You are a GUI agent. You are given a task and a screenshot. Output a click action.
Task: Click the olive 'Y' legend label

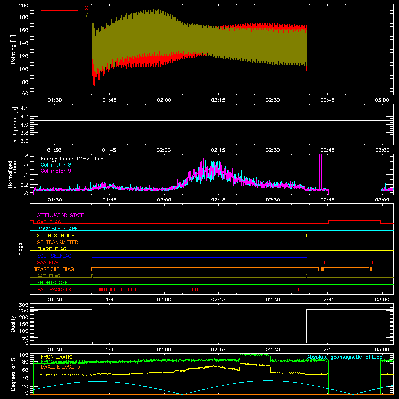click(x=86, y=15)
